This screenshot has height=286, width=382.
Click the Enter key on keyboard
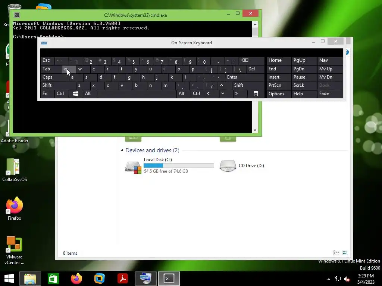click(x=245, y=77)
